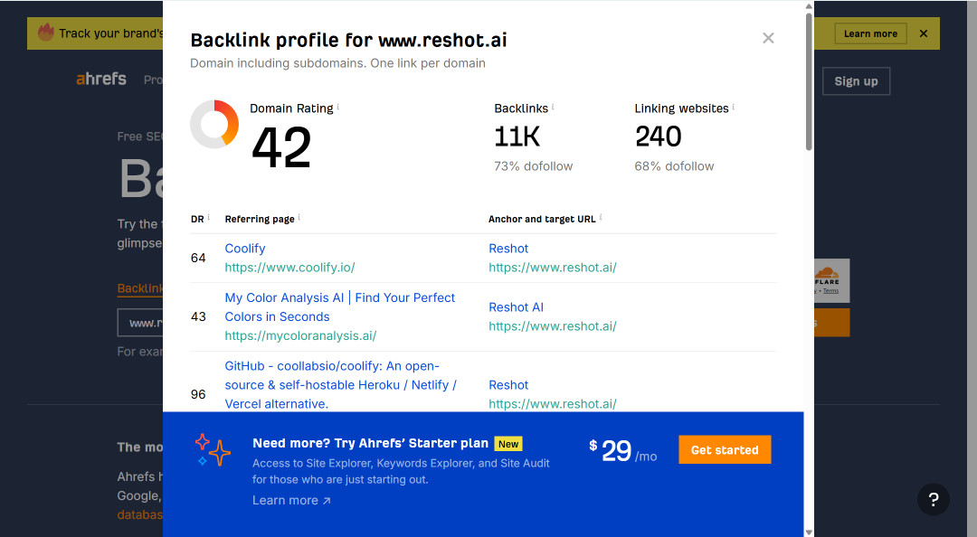977x537 pixels.
Task: Click Reshot anchor in Coolify row
Action: point(508,249)
